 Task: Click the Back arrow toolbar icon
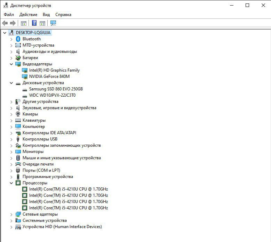[x=5, y=23]
